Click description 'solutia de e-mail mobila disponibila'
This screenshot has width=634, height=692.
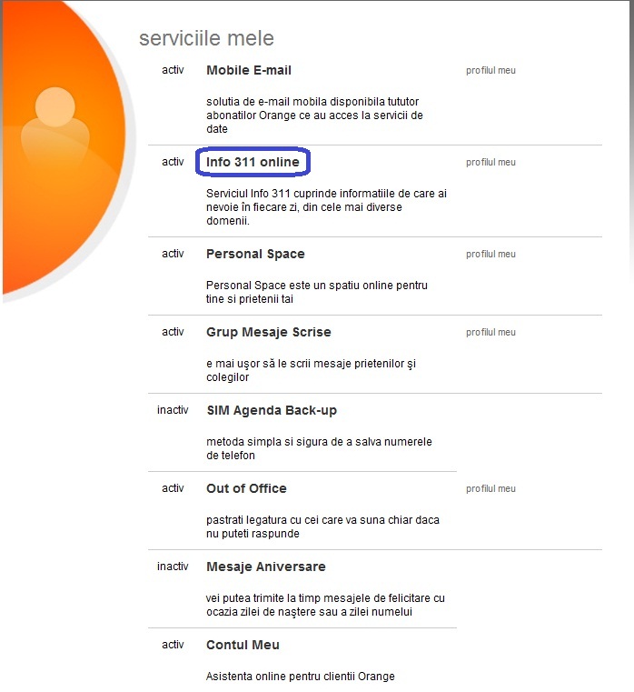tap(314, 115)
